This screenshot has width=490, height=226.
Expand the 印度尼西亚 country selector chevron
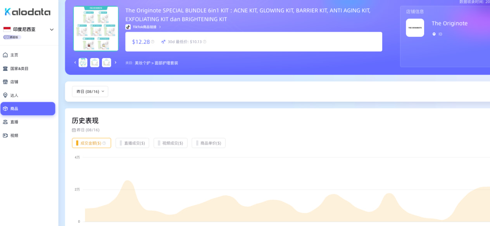tap(52, 29)
